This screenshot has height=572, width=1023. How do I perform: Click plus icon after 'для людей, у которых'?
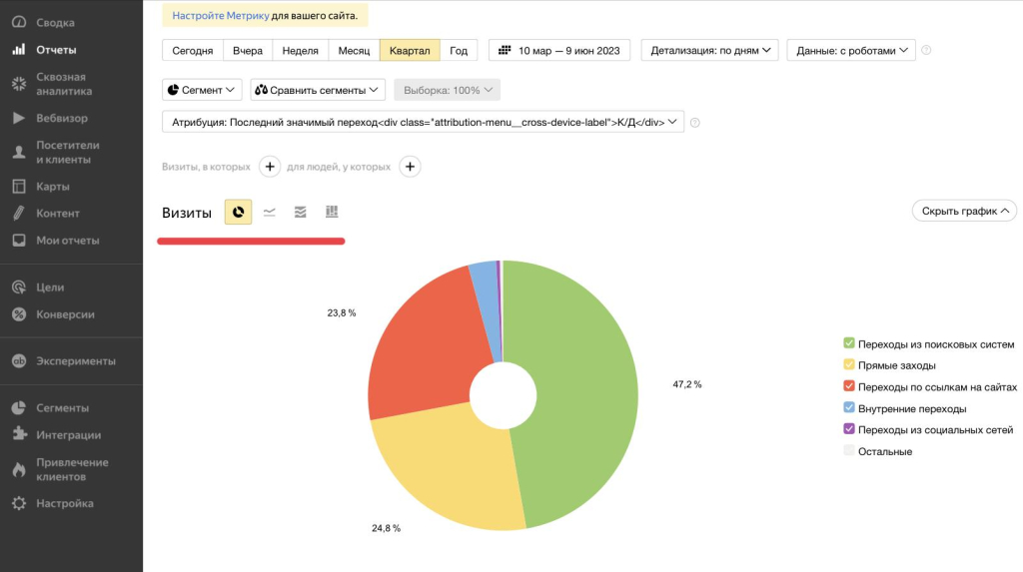(410, 167)
